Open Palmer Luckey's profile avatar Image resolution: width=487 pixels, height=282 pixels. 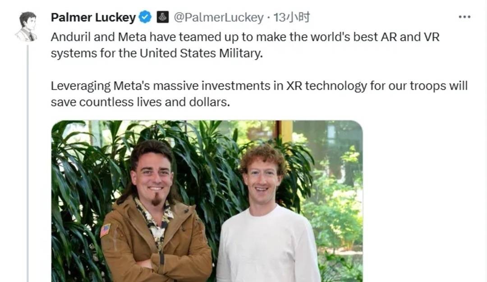(x=27, y=27)
